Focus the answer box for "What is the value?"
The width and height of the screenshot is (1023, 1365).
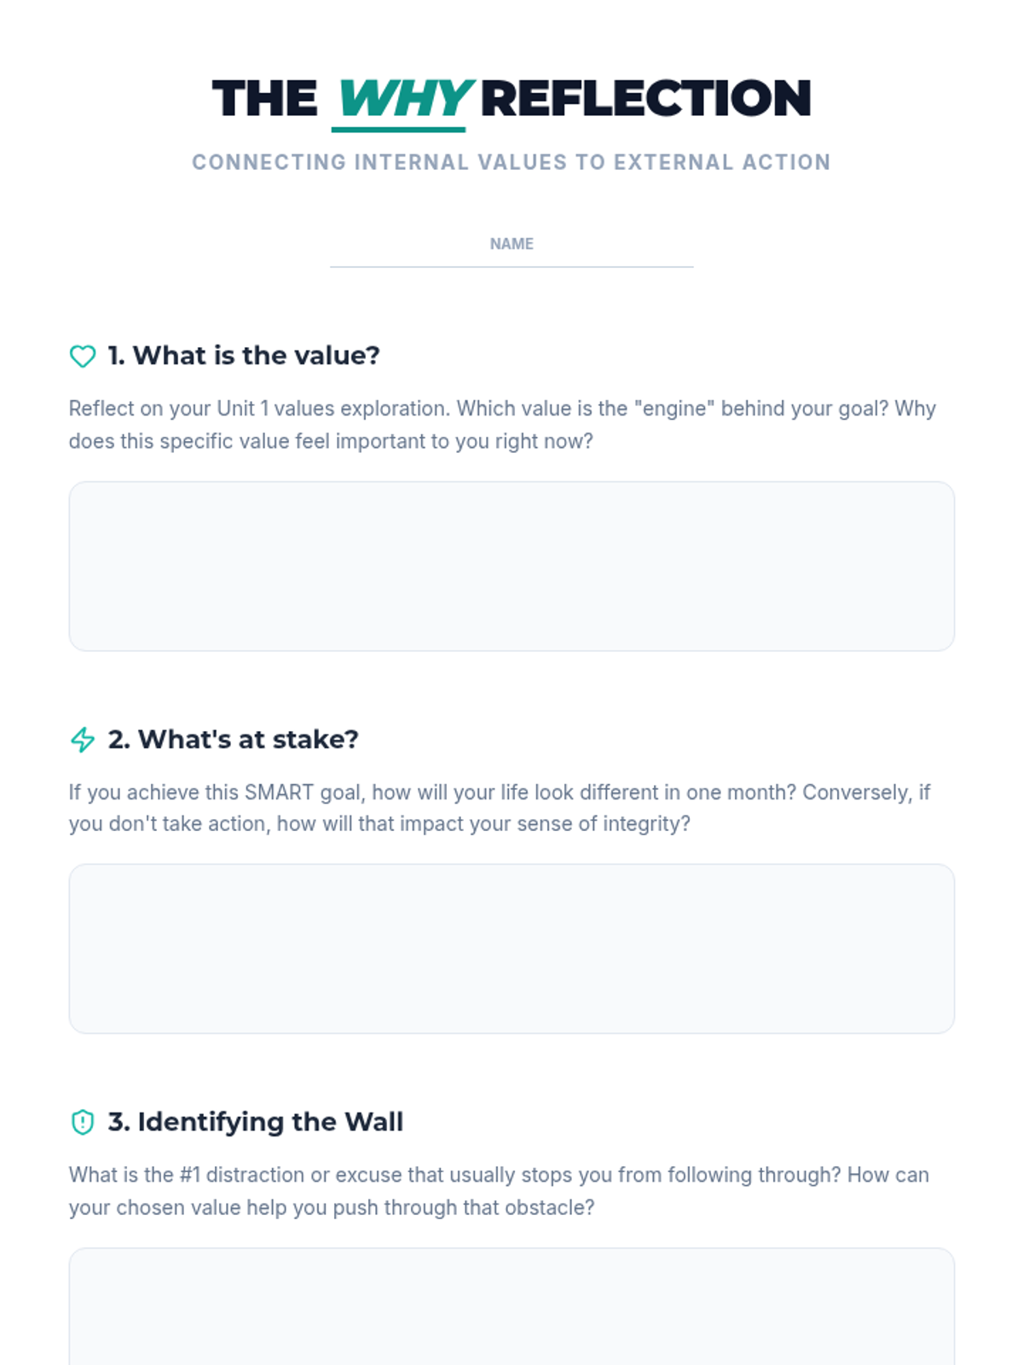(x=511, y=566)
